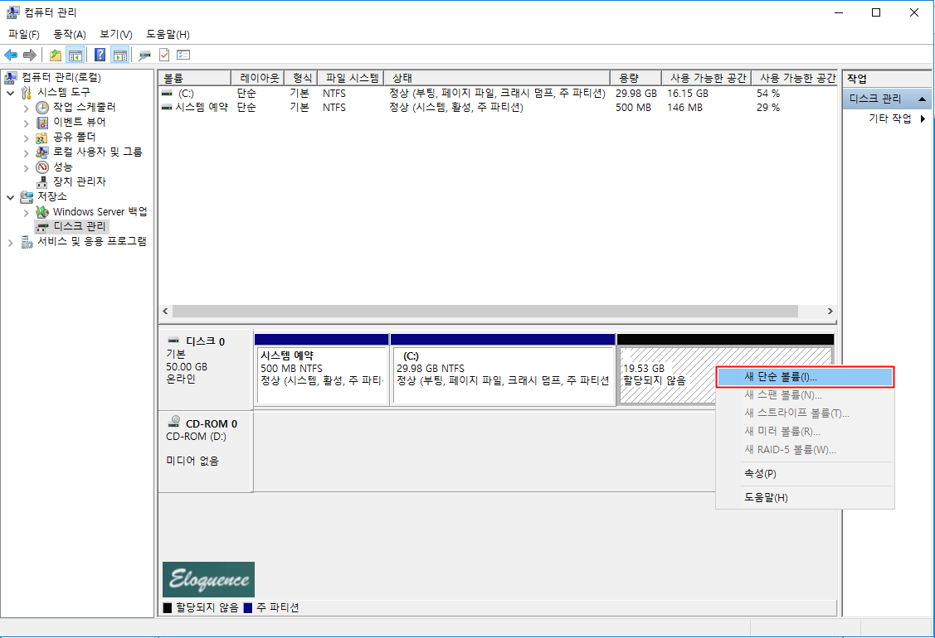Viewport: 935px width, 638px height.
Task: Click the document with red checkmark toolbar icon
Action: (164, 56)
